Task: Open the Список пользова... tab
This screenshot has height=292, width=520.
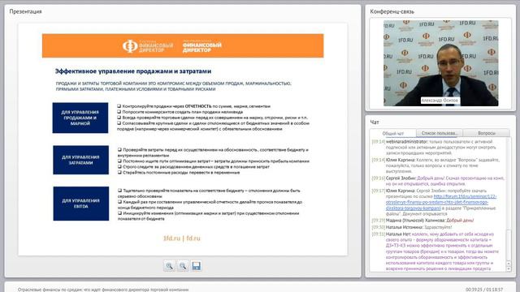Action: click(440, 133)
